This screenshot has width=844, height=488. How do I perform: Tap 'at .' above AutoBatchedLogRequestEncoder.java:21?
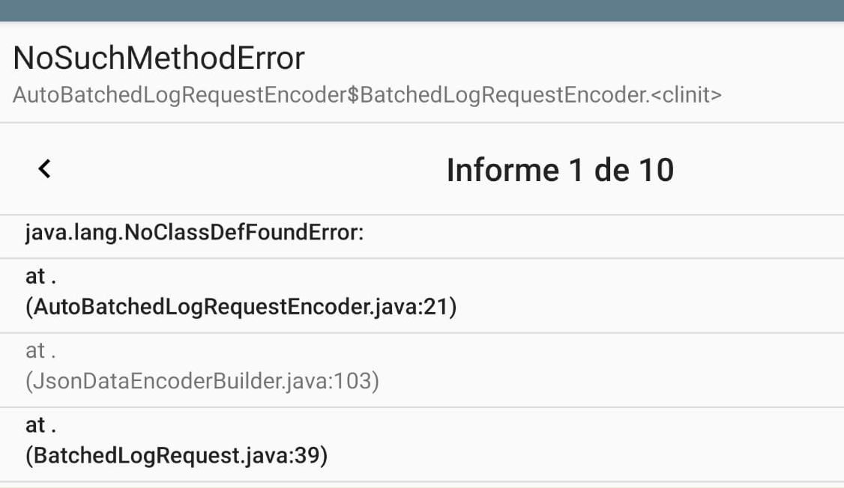pyautogui.click(x=41, y=276)
